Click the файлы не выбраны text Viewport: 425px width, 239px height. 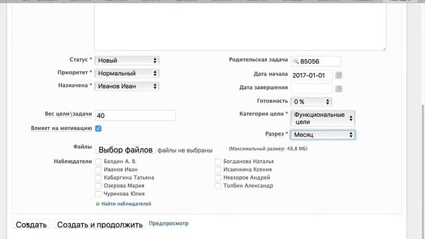click(x=185, y=151)
